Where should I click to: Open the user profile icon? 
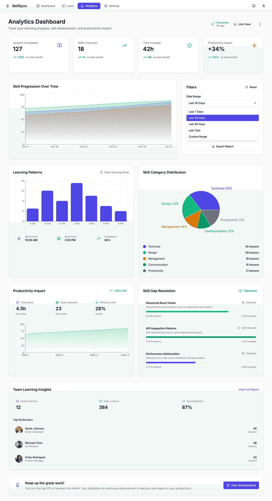[263, 6]
